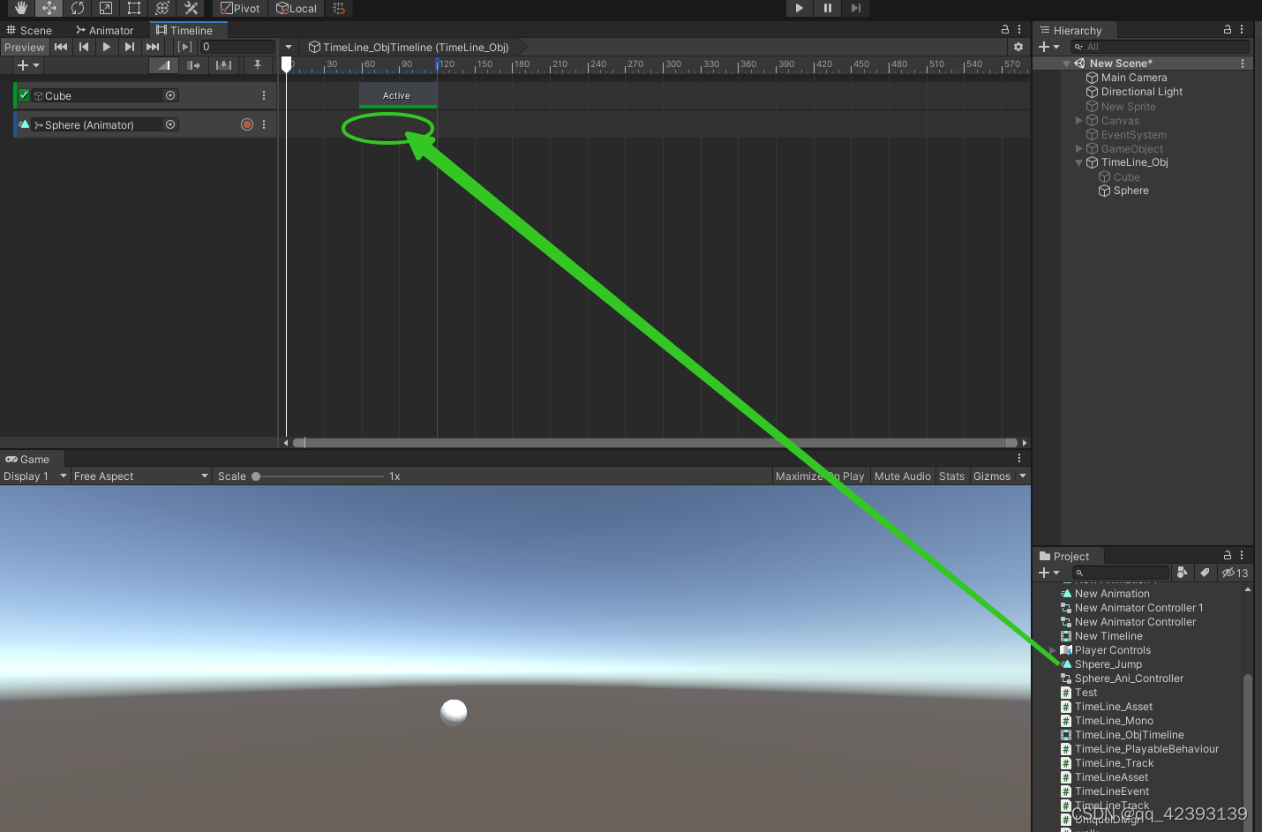Select the Scale tool
This screenshot has height=832, width=1262.
point(104,8)
